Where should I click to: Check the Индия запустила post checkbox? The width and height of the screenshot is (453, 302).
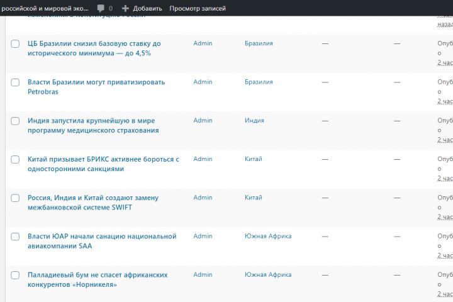pos(15,121)
